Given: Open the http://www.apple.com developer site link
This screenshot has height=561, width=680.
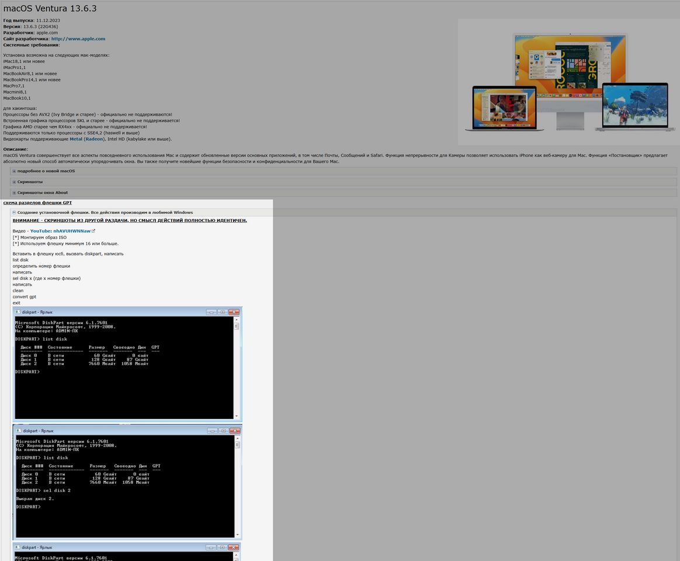Looking at the screenshot, I should click(78, 39).
